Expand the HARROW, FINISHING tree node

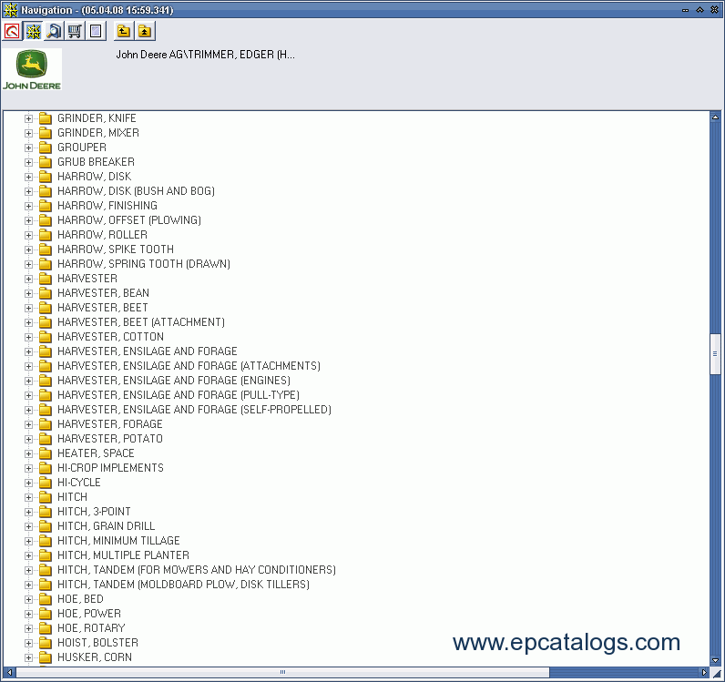[28, 206]
